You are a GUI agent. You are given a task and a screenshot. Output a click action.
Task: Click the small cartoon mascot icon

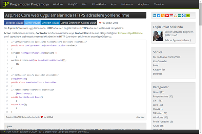[x=175, y=16]
